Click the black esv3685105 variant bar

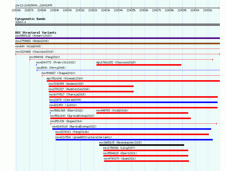142,145
